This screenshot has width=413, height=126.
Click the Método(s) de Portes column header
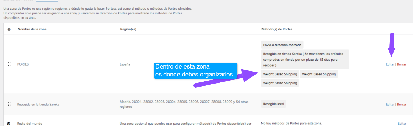(x=277, y=29)
